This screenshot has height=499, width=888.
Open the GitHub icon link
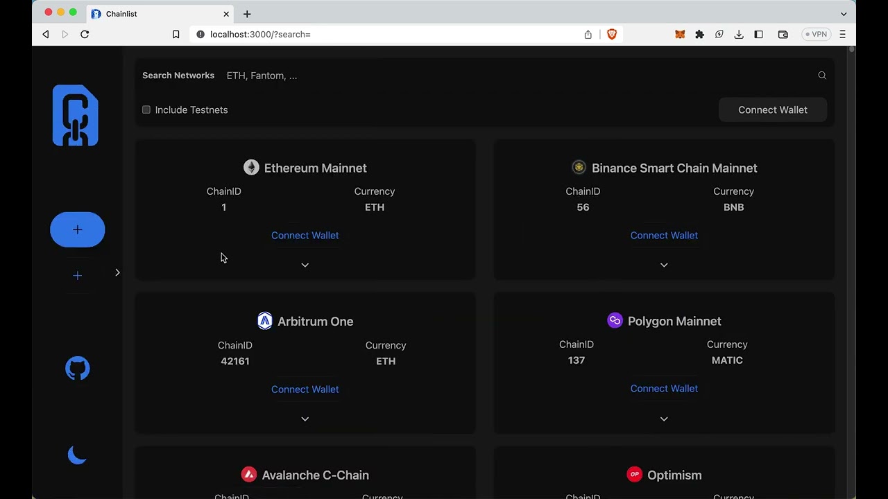pos(78,369)
